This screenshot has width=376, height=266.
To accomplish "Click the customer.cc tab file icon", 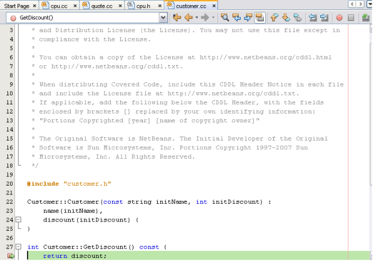I will tap(170, 5).
